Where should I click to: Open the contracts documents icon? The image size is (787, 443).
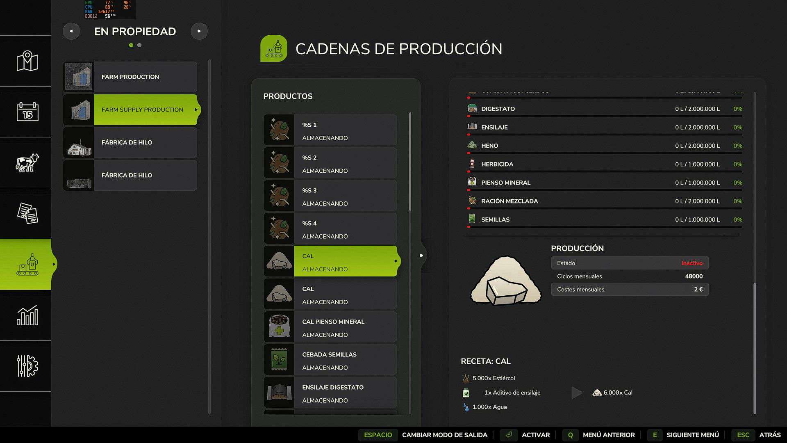coord(27,213)
